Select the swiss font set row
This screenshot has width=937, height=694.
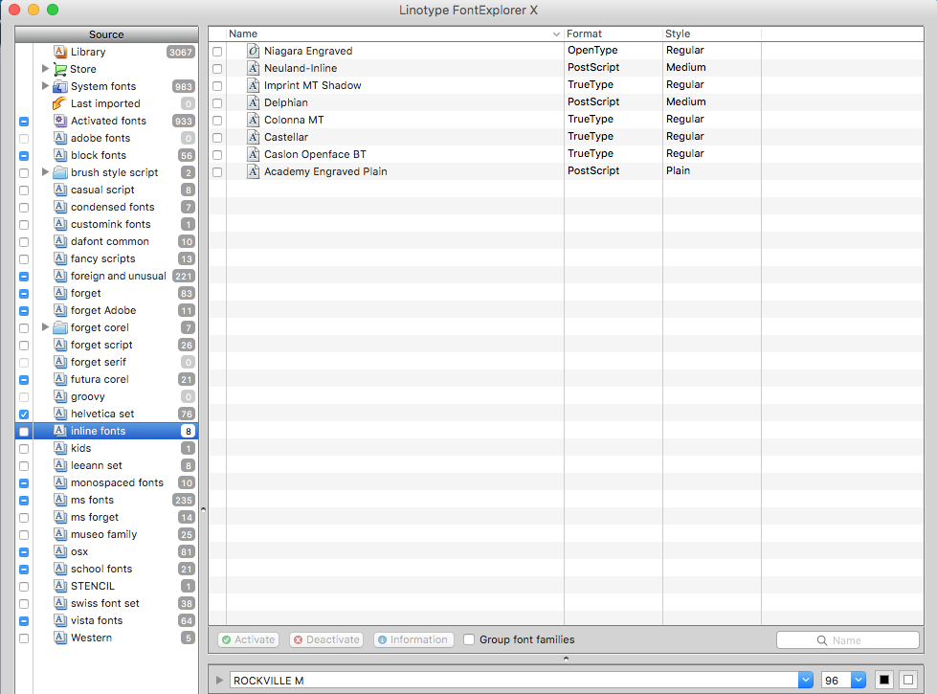point(116,603)
